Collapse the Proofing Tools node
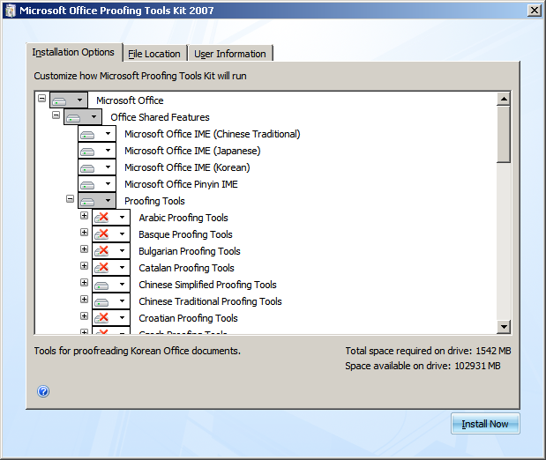 (70, 198)
